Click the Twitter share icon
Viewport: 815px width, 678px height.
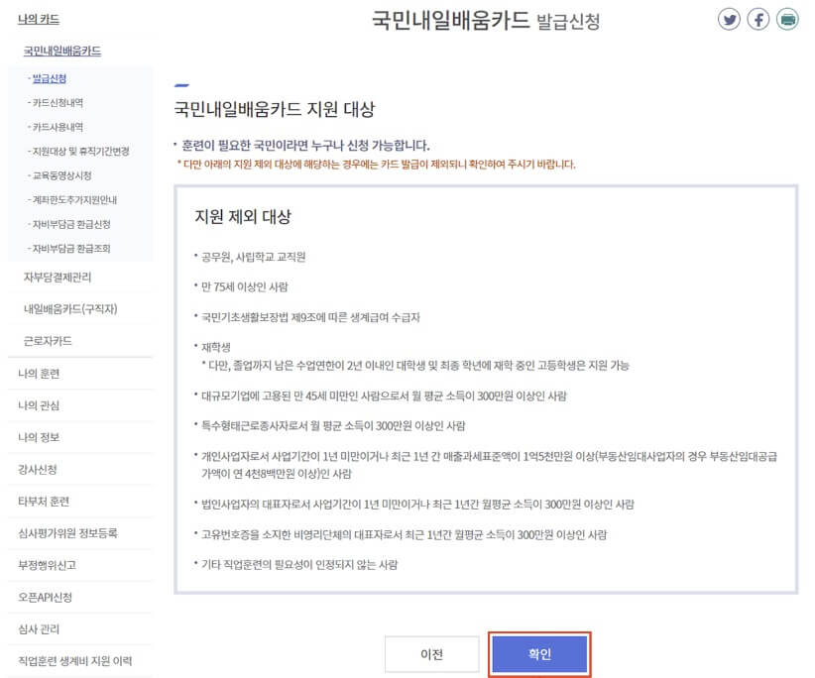coord(731,19)
